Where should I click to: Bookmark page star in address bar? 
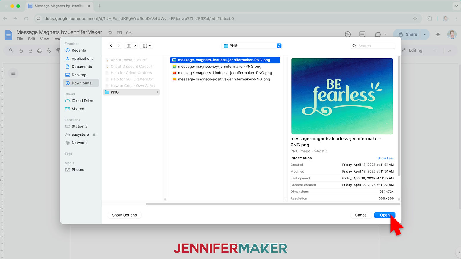click(415, 18)
